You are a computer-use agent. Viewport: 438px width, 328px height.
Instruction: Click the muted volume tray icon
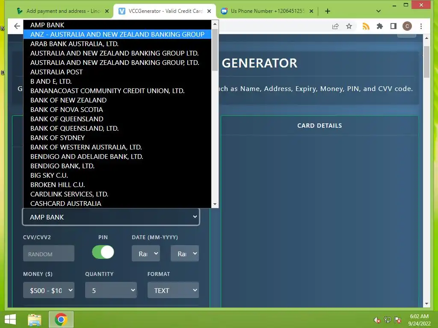click(x=377, y=320)
